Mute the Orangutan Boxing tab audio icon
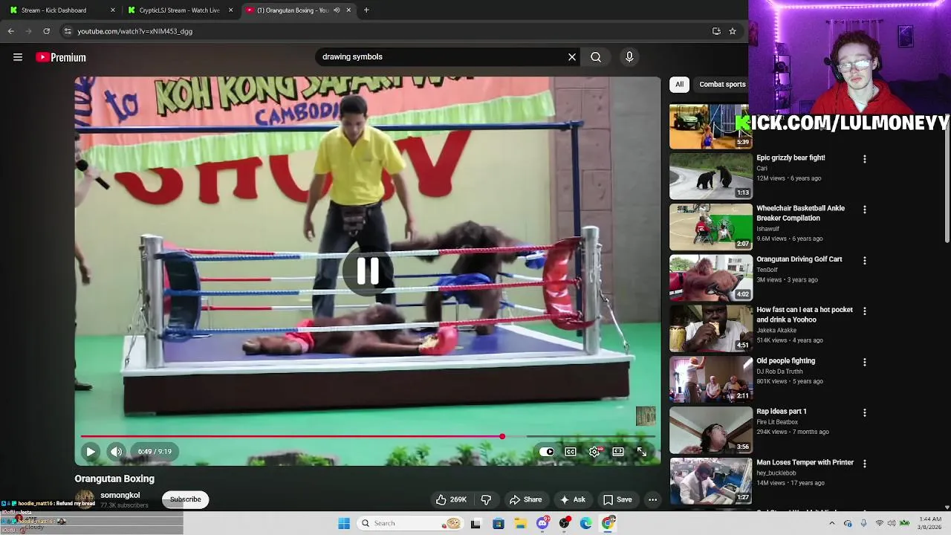951x535 pixels. (337, 10)
